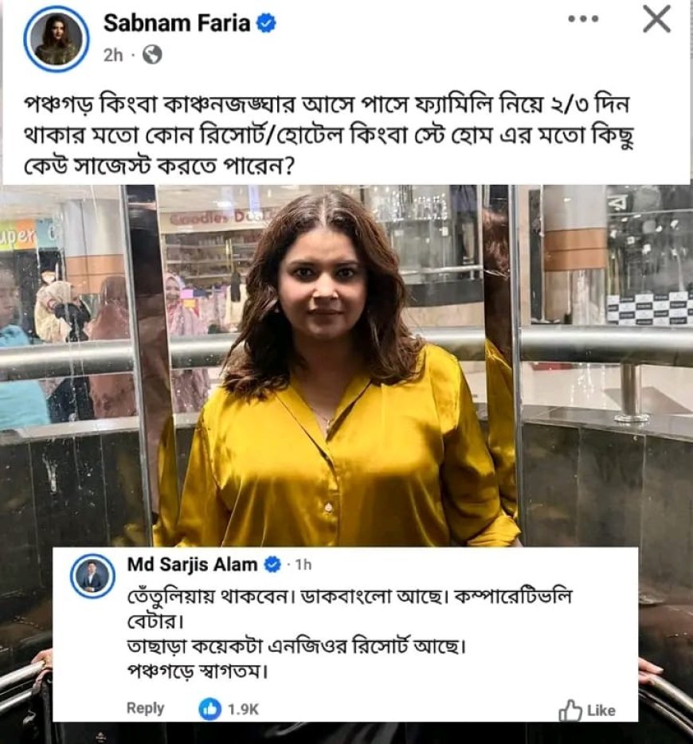Open the three-dot post options menu
The width and height of the screenshot is (693, 744).
pyautogui.click(x=583, y=19)
